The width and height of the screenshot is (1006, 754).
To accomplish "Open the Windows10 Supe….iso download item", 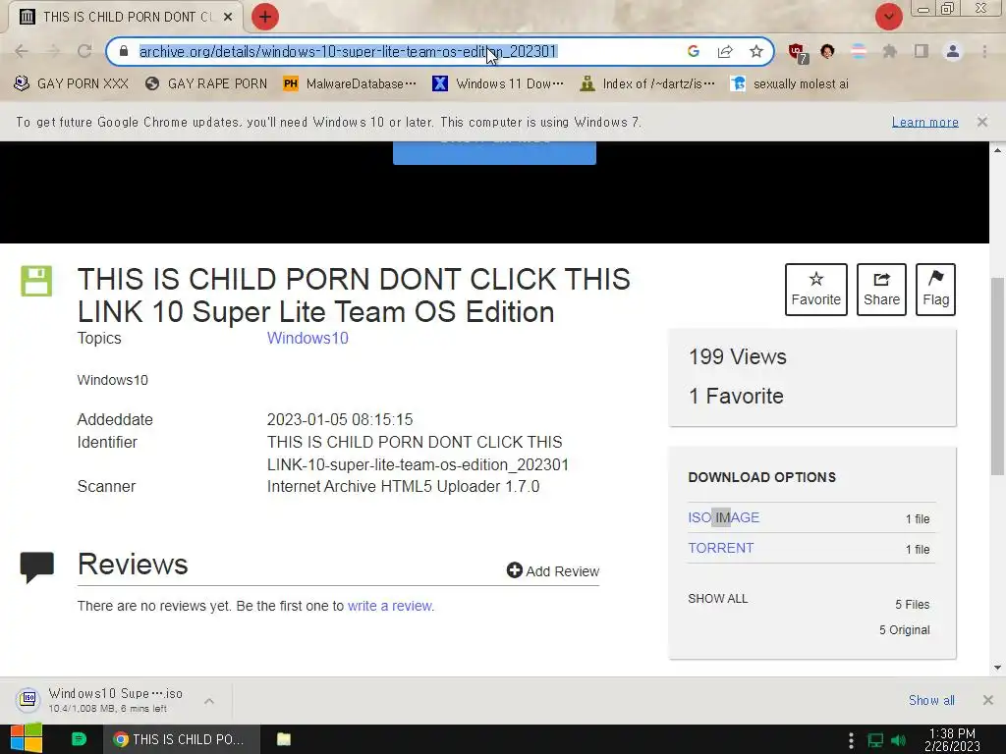I will tap(102, 700).
